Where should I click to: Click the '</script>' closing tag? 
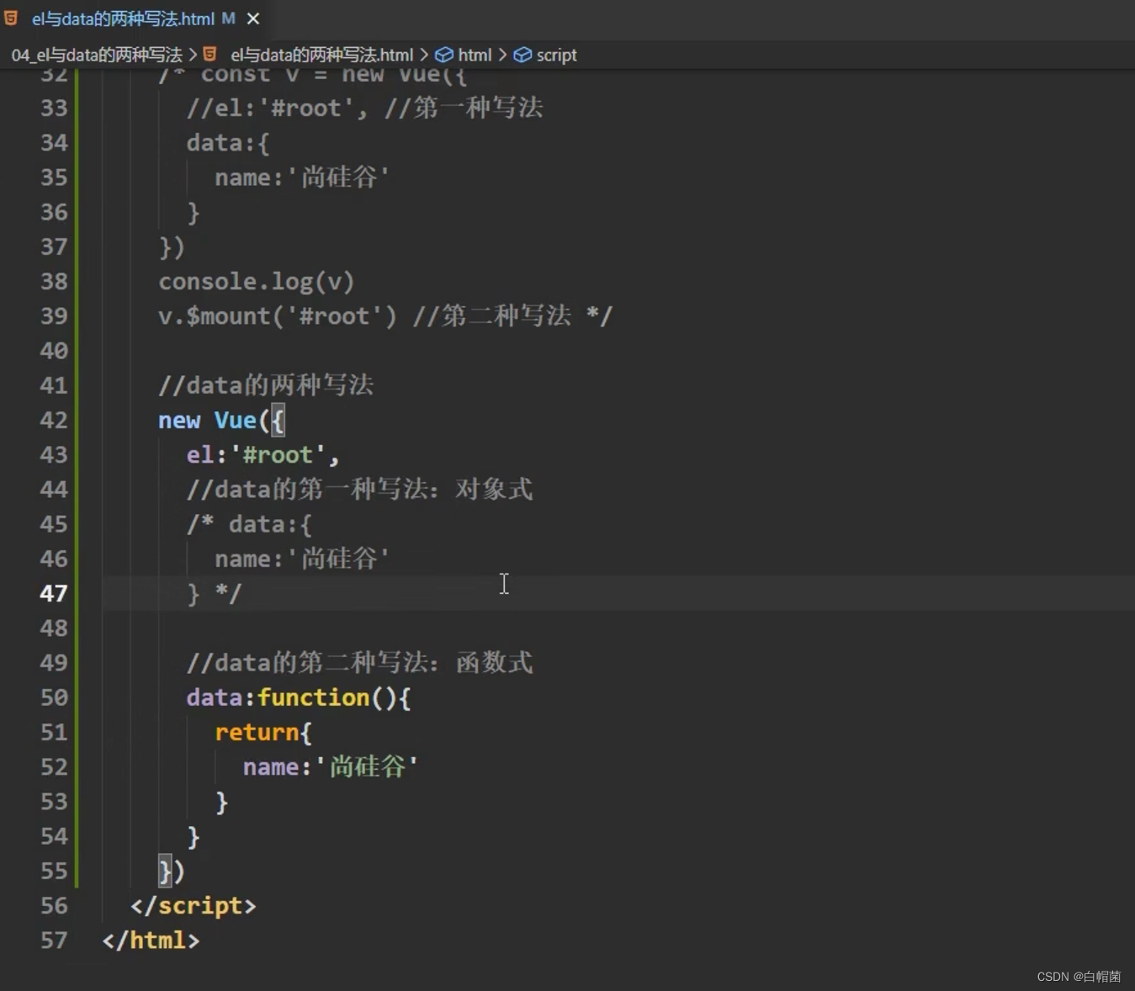tap(193, 905)
